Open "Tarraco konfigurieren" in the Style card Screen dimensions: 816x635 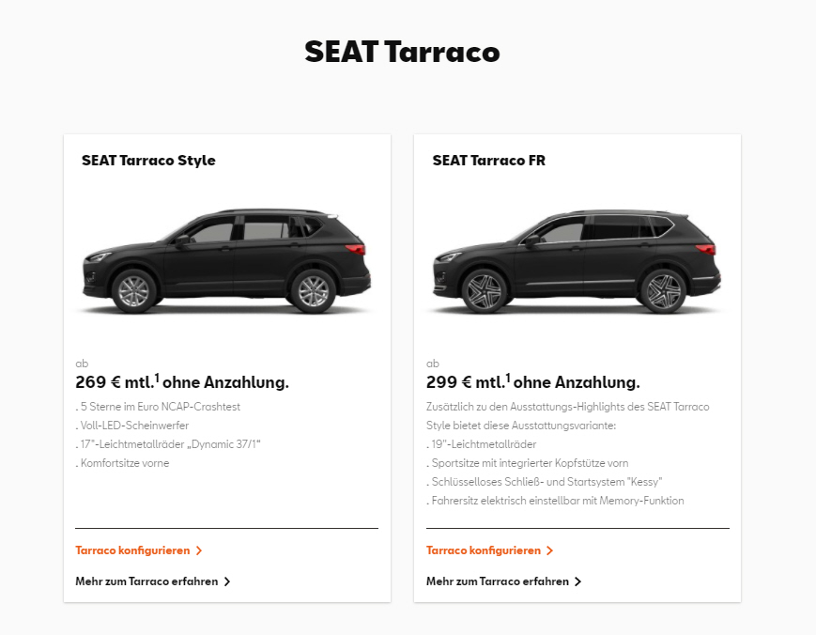click(x=133, y=550)
